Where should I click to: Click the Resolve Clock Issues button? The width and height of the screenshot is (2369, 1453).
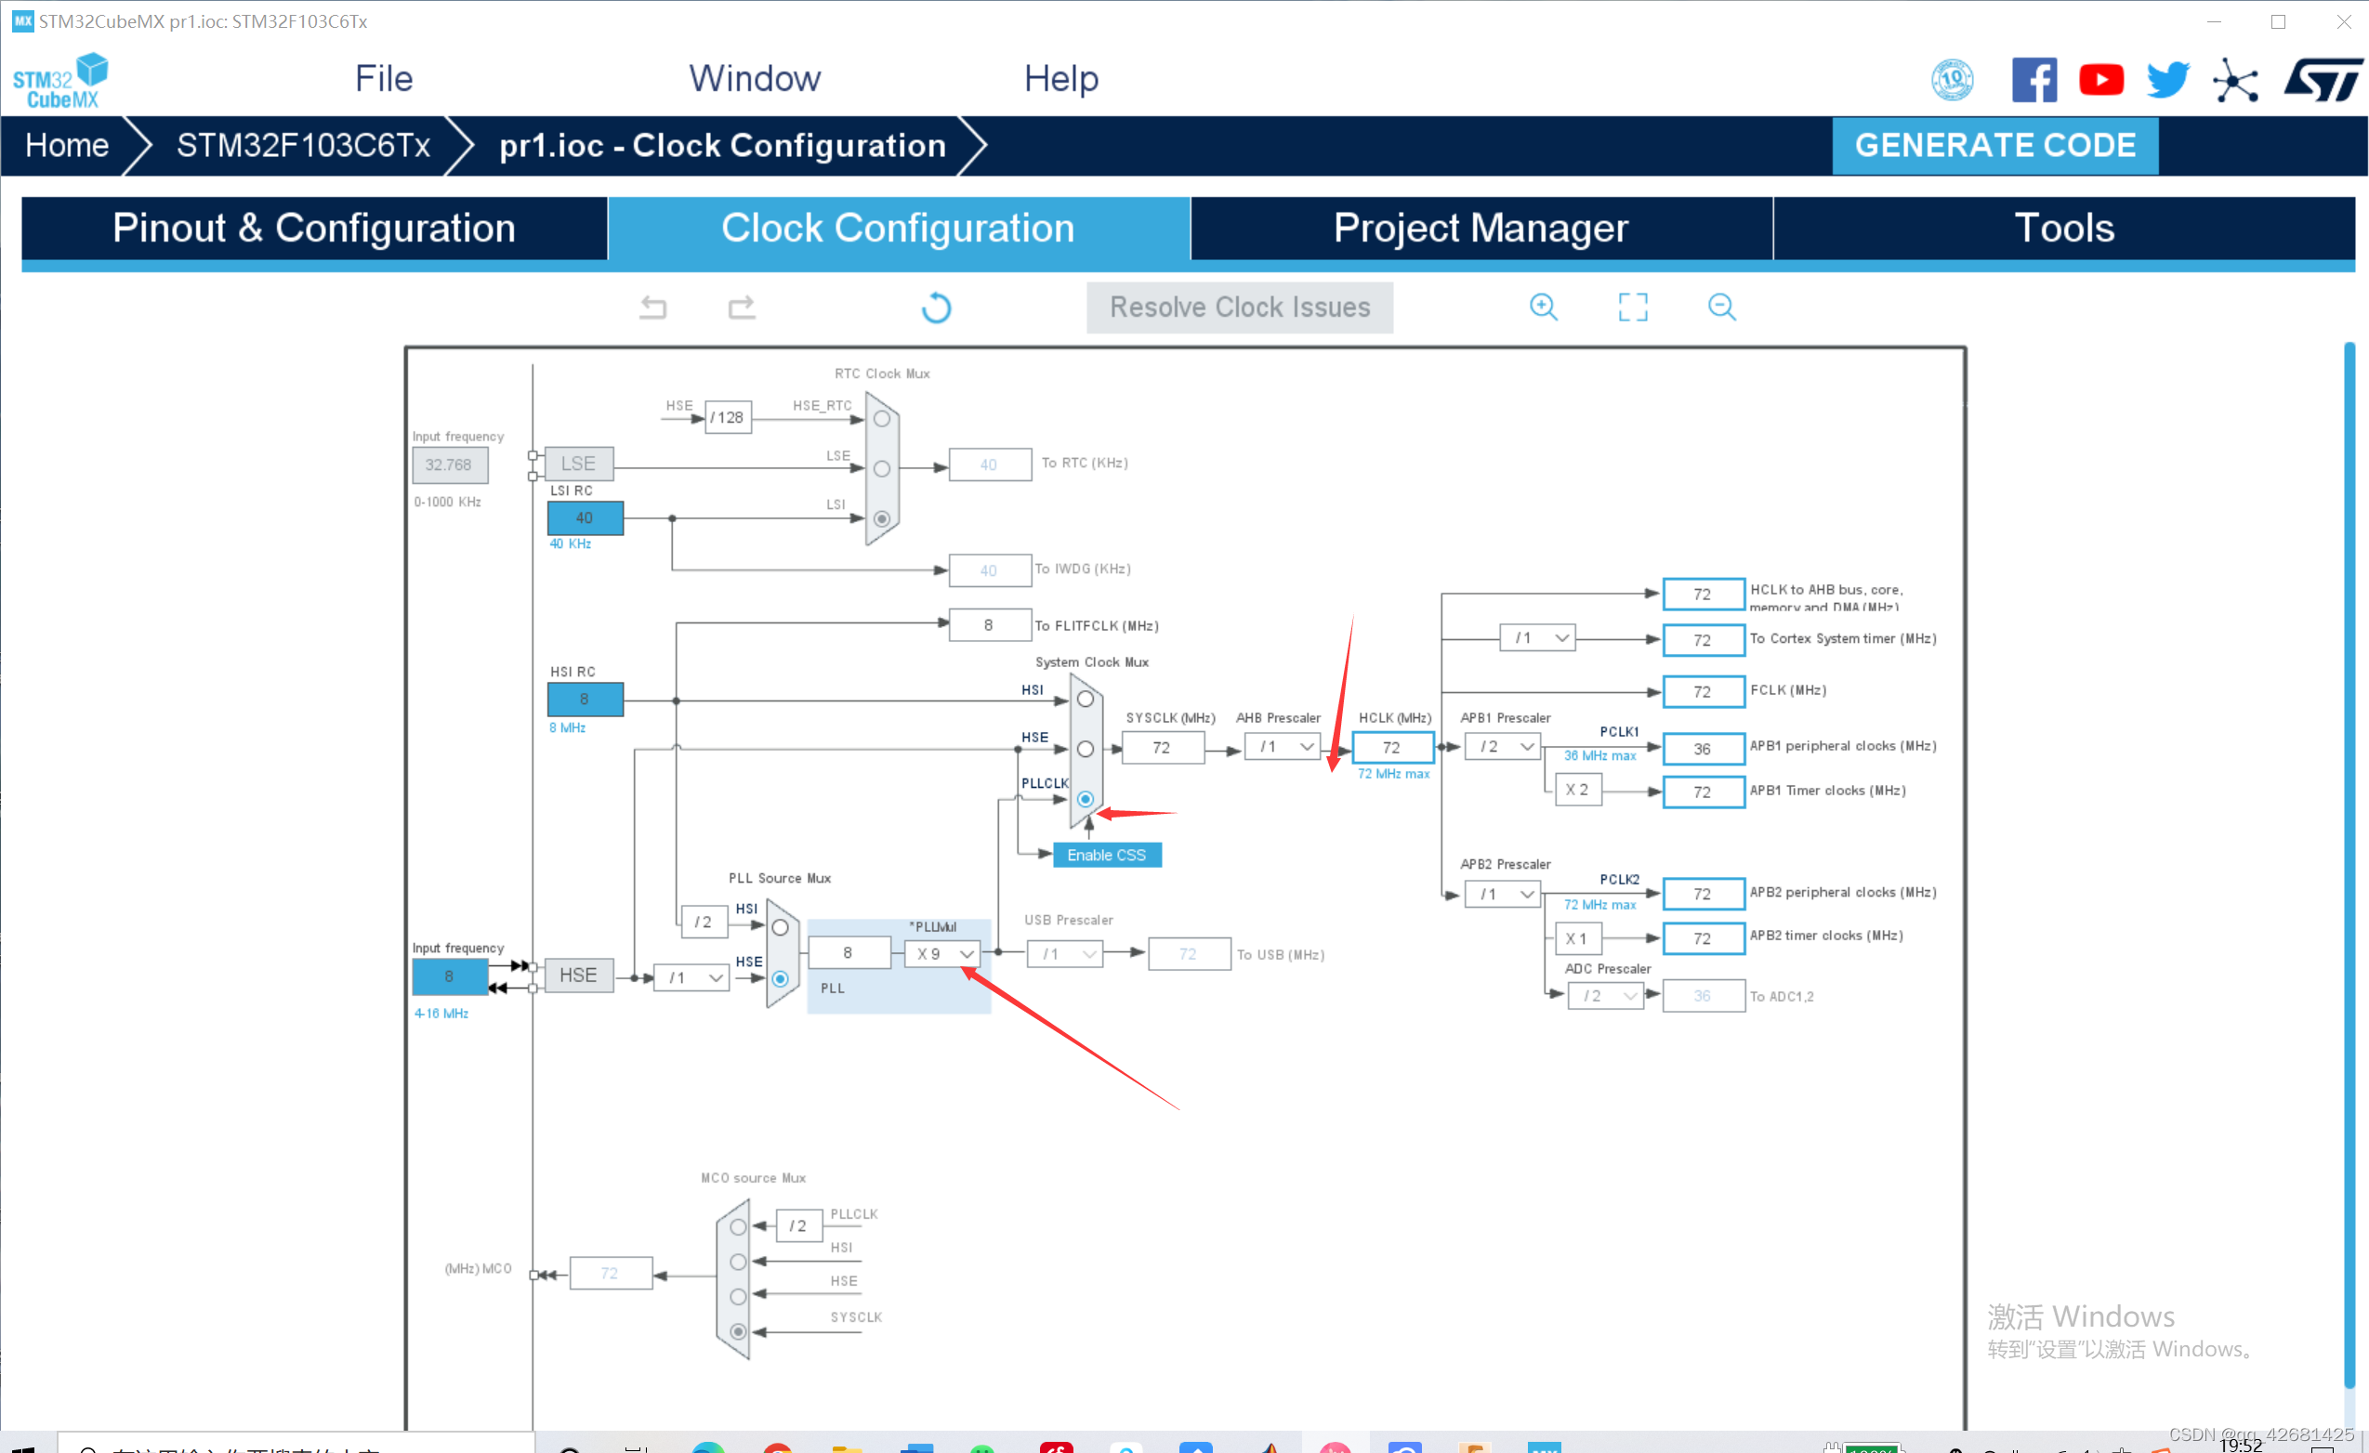click(x=1239, y=308)
